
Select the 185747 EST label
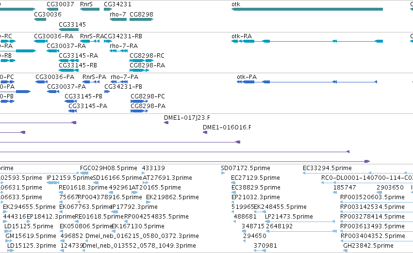coord(345,188)
